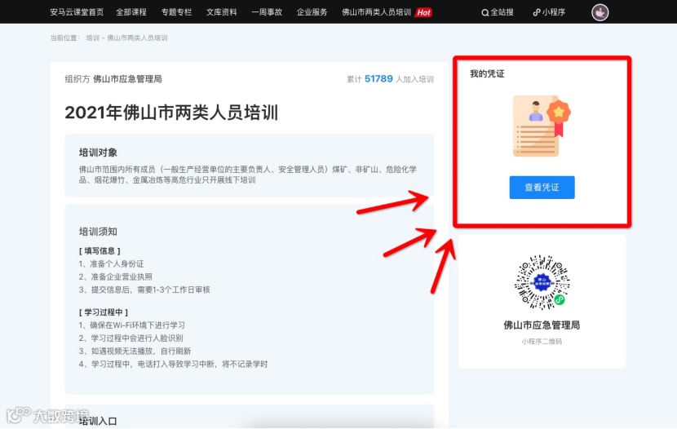Screen dimensions: 677x429
Task: Click 佛山市两类人员培训 breadcrumb entry
Action: (137, 38)
